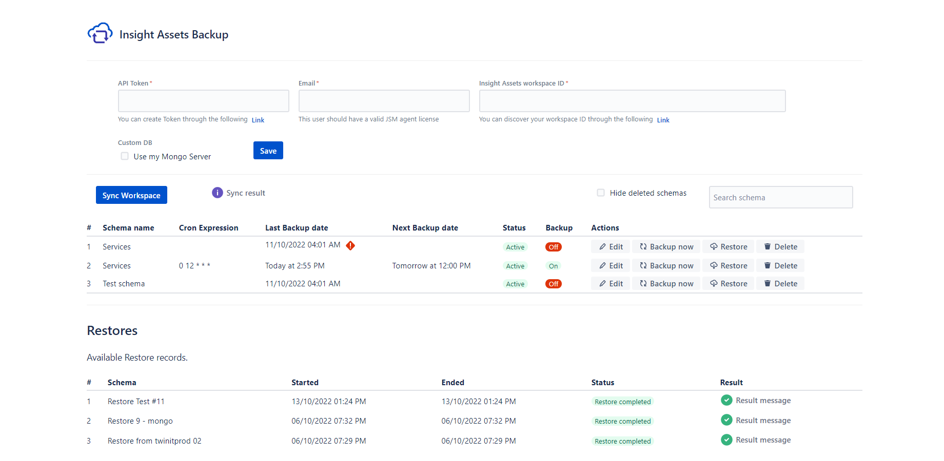Screen dimensions: 944x461
Task: Click the Restore Test #11 schema name
Action: (x=136, y=402)
